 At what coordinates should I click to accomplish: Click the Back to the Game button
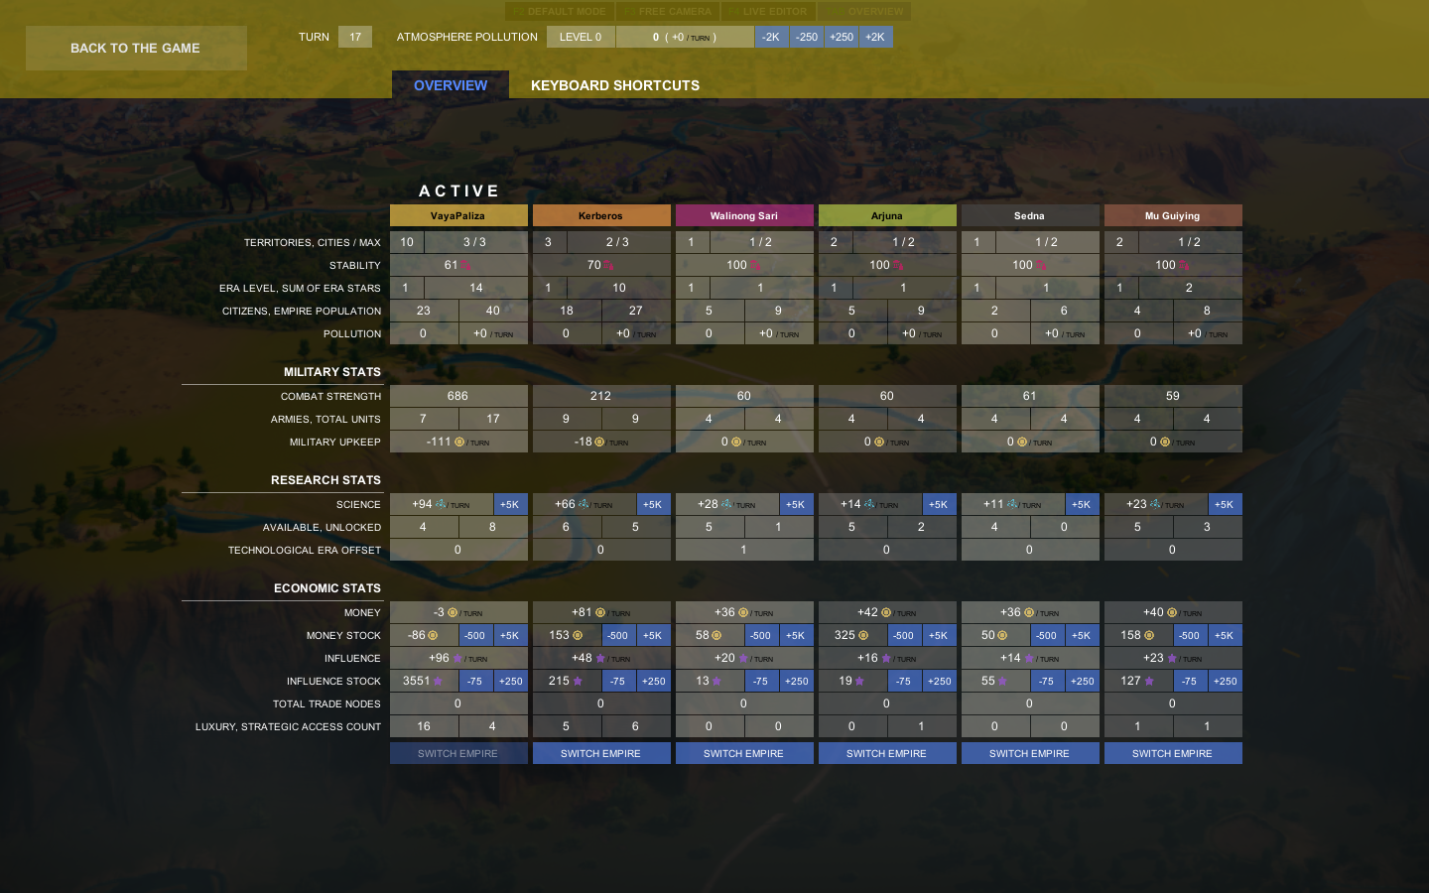[x=136, y=48]
